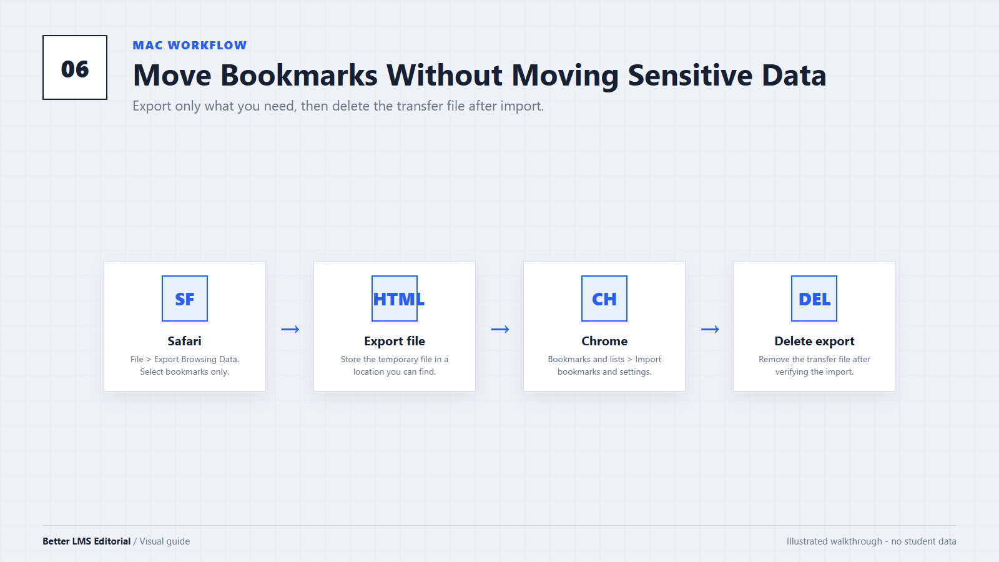Click the CH Chrome icon tile

click(604, 298)
